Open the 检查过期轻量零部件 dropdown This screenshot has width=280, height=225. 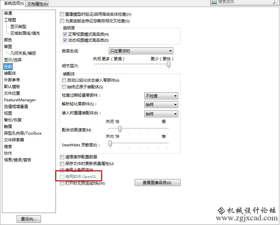tap(161, 96)
